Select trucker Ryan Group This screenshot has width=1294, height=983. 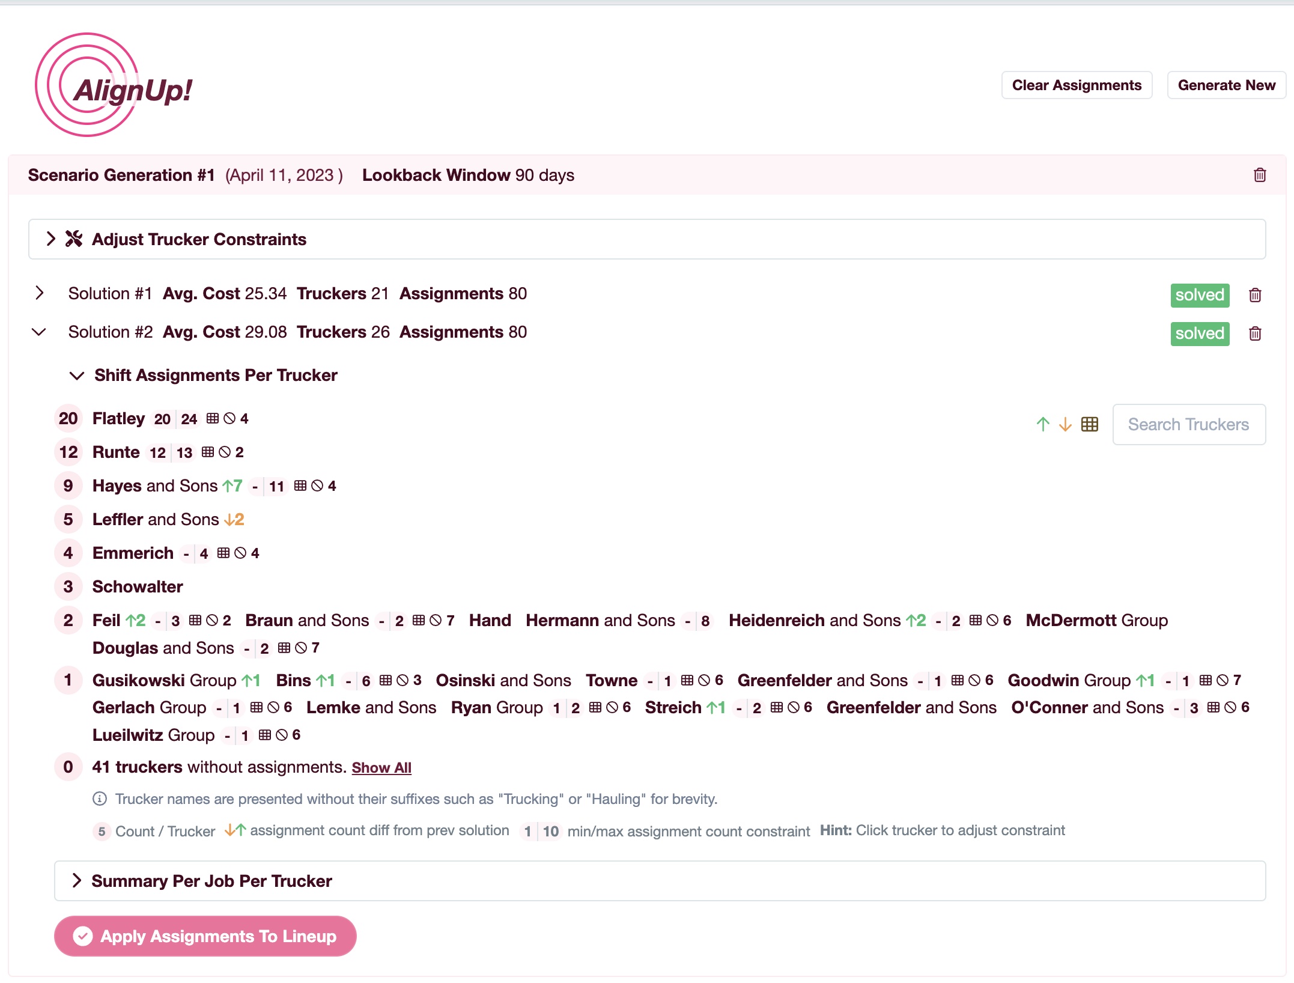[497, 707]
